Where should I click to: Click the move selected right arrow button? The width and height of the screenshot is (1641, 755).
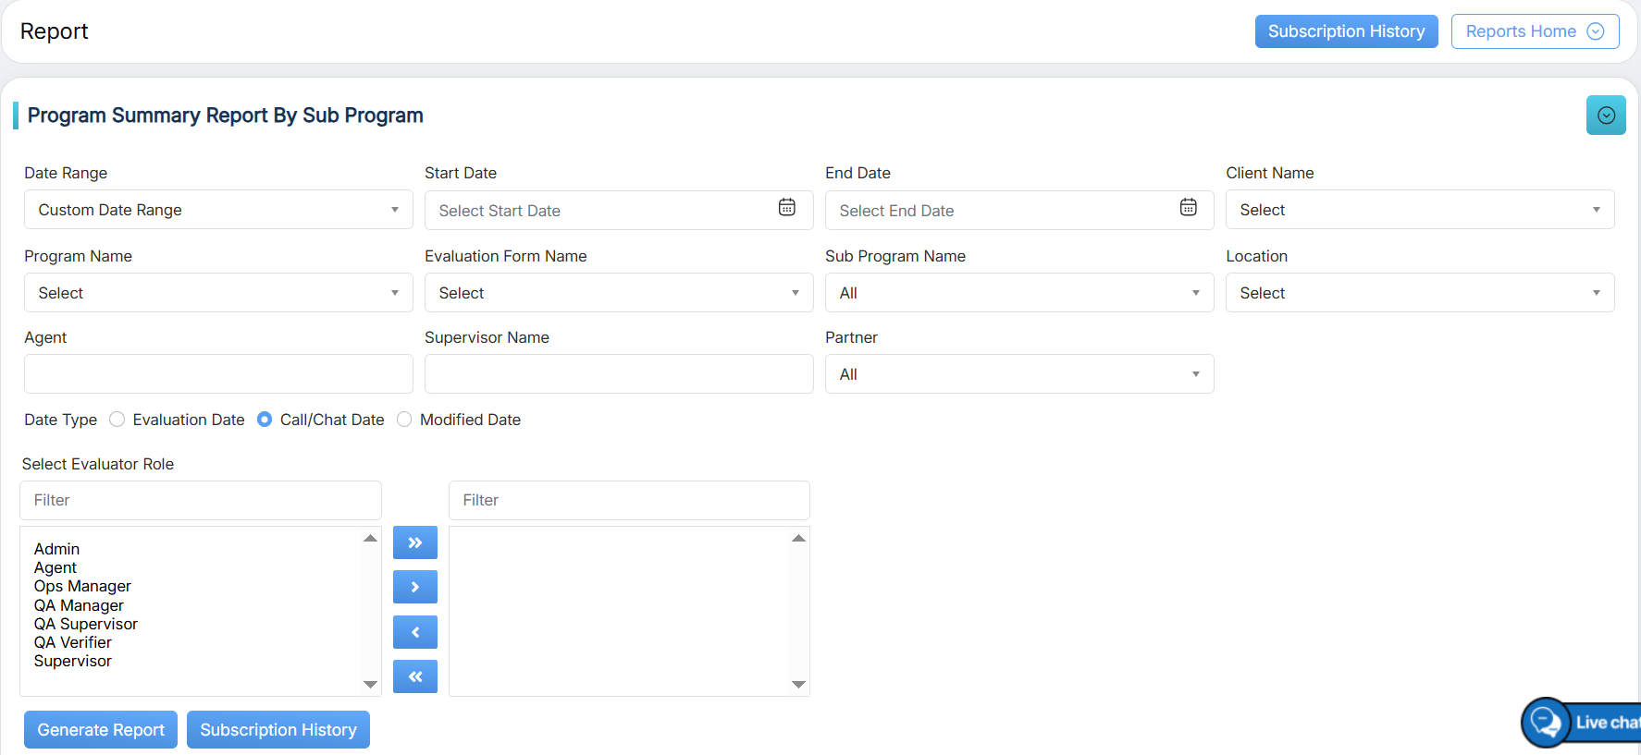(x=414, y=587)
